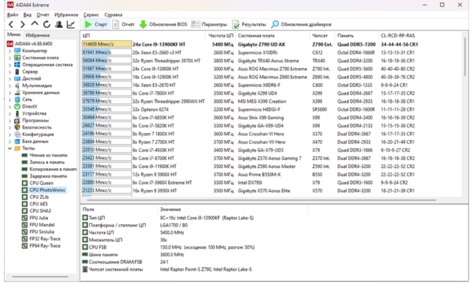The height and width of the screenshot is (289, 473).
Task: Sort by Частота ЦП column header
Action: (x=220, y=35)
